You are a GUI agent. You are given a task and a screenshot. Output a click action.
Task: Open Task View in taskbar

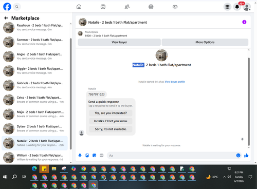click(x=24, y=177)
